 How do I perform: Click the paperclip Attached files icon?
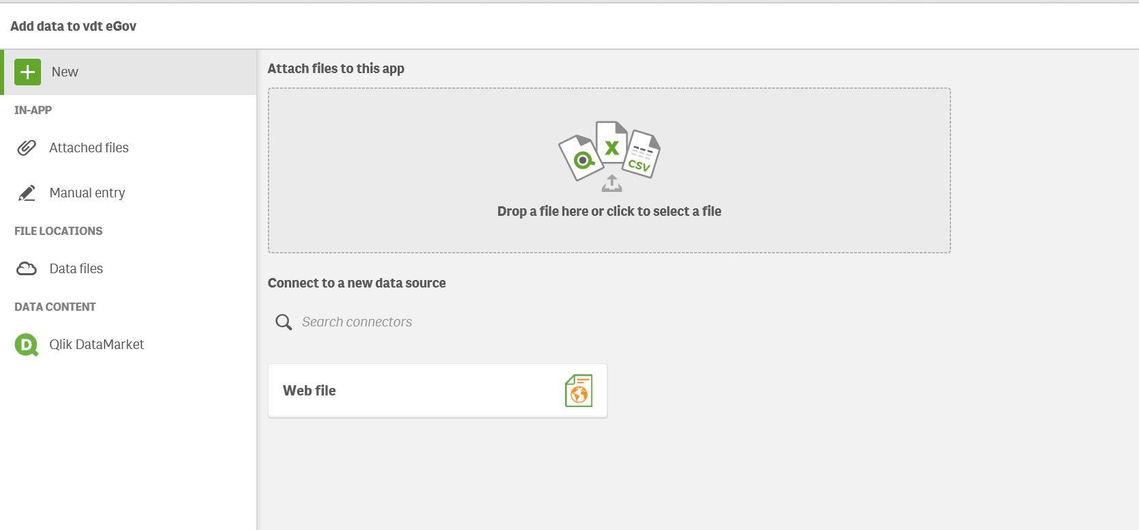pyautogui.click(x=27, y=148)
